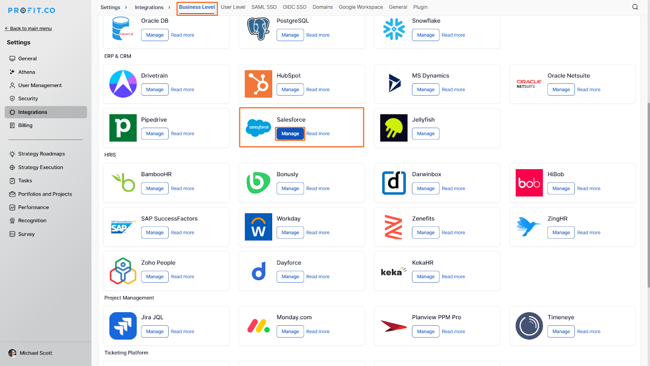The height and width of the screenshot is (366, 650).
Task: Click the Athena sparkle icon
Action: click(12, 72)
